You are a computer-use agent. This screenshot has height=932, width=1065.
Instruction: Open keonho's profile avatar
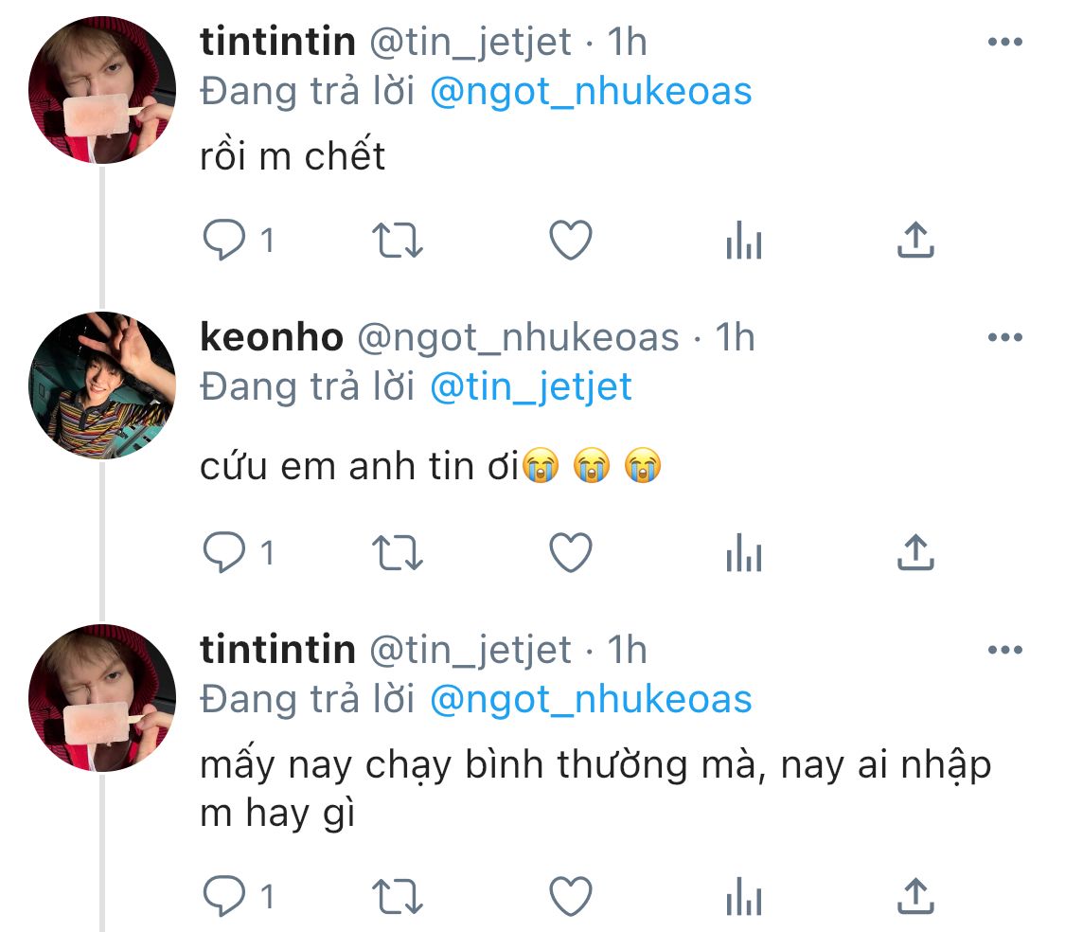click(102, 385)
